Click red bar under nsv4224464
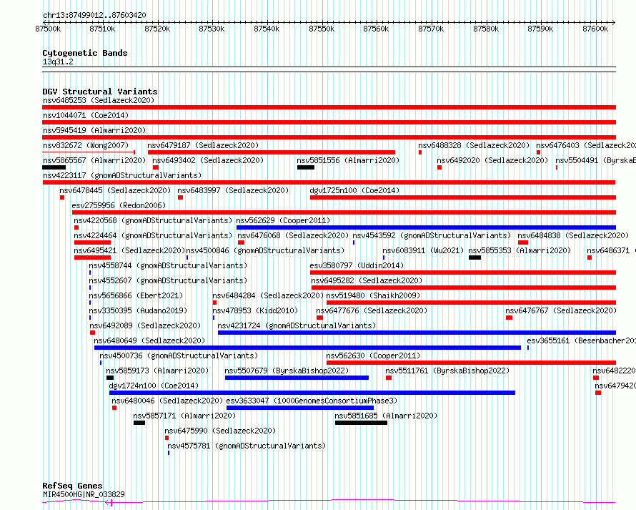Screen dimensions: 636x510 [x=92, y=242]
